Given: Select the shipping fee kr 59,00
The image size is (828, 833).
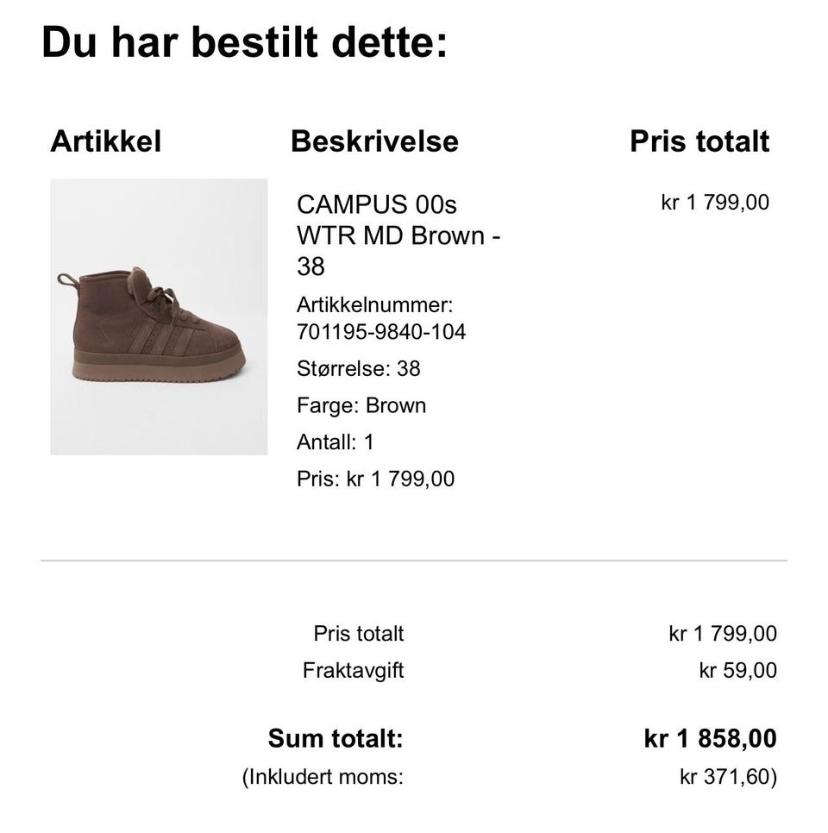Looking at the screenshot, I should 738,670.
